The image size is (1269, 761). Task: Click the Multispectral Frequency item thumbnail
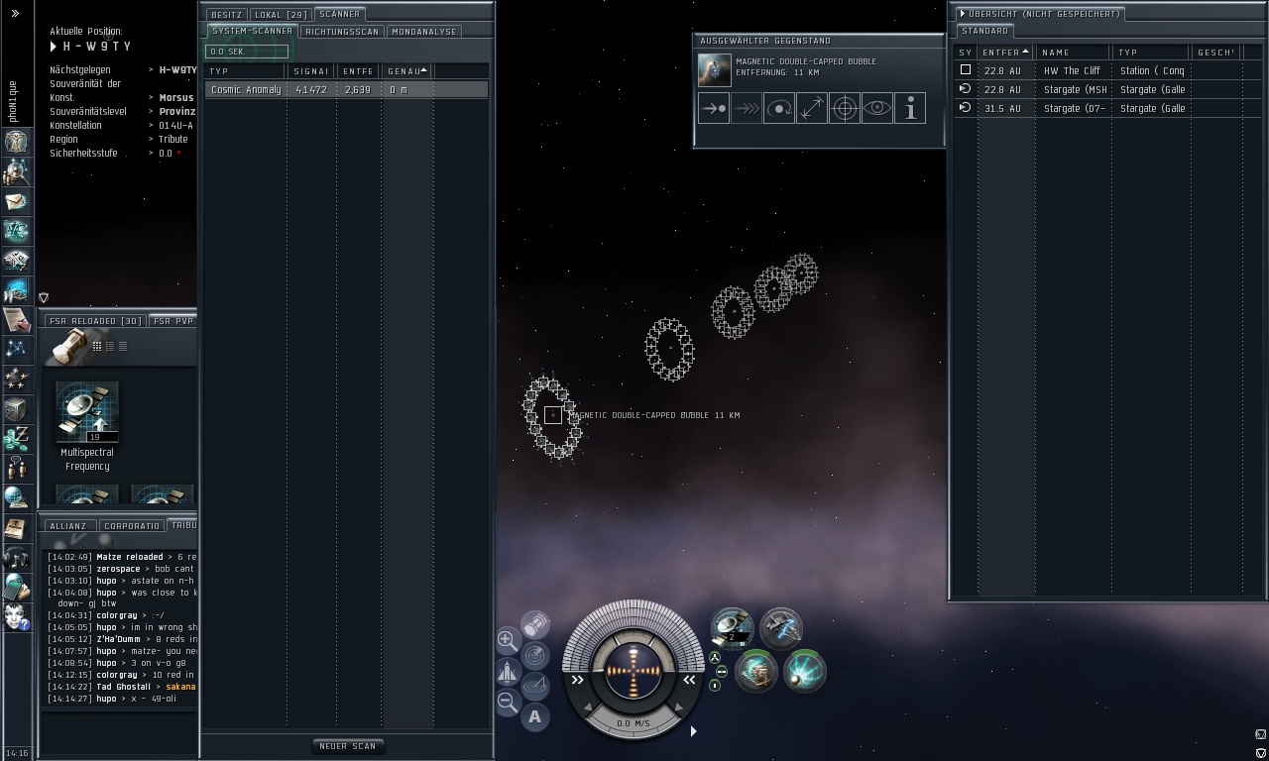click(x=87, y=411)
